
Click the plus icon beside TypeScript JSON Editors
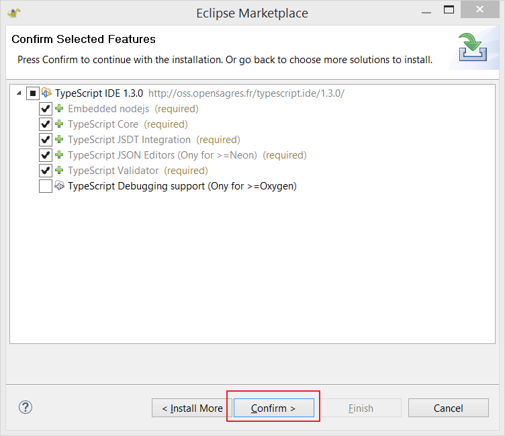tap(59, 155)
